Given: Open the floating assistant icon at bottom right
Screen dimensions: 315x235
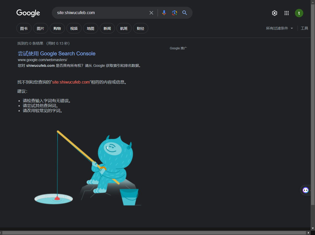Looking at the screenshot, I should pos(305,190).
